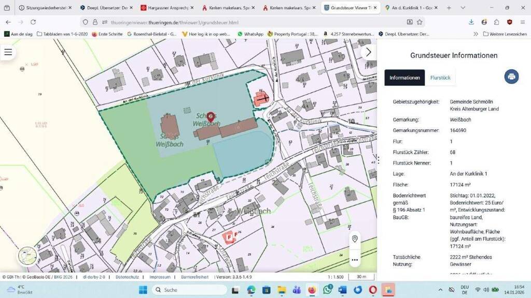Click the location pin tool button
Viewport: 531px width, 298px height.
355,239
